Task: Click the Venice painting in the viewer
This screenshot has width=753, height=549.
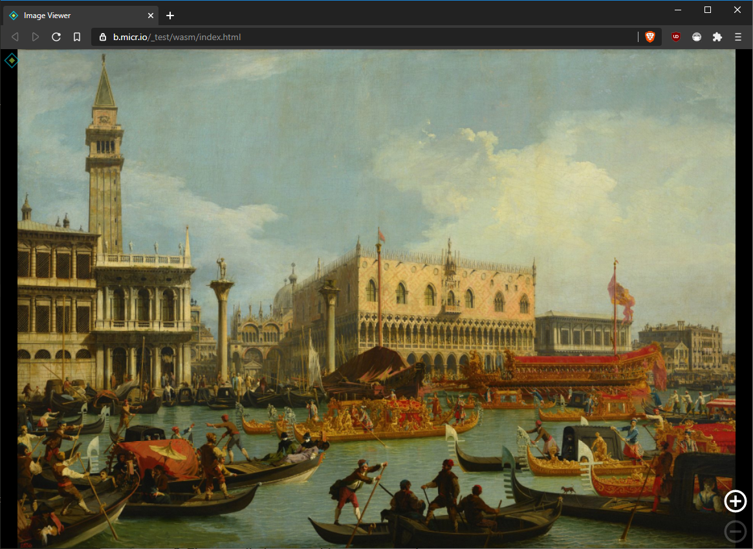Action: (x=376, y=299)
